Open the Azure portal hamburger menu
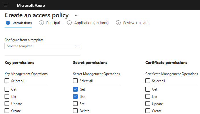The height and width of the screenshot is (114, 200). tap(6, 5)
